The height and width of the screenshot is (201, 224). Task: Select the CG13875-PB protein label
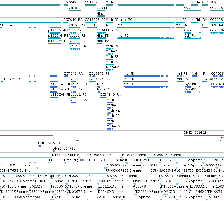[99, 73]
